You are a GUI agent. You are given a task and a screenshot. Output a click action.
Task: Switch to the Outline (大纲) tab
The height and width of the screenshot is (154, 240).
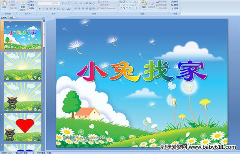coord(12,18)
